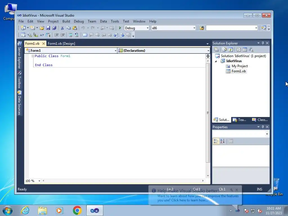The width and height of the screenshot is (288, 216).
Task: Open the Properties object selector dropdown
Action: pos(267,134)
